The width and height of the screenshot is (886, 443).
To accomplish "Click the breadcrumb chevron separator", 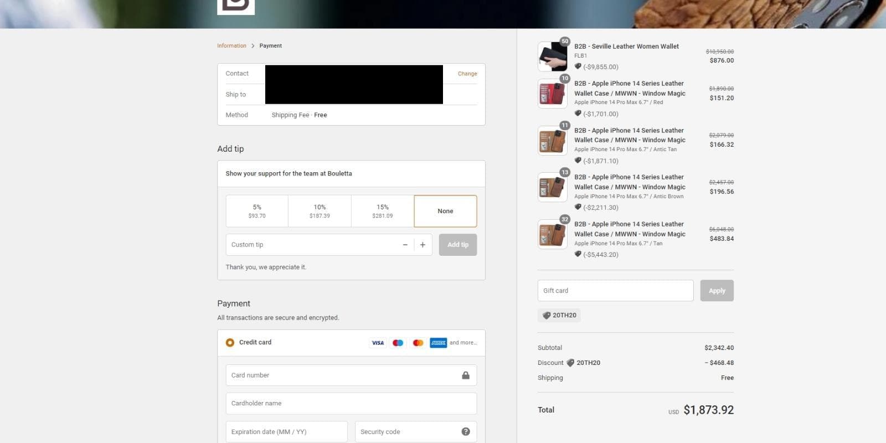I will pos(253,46).
